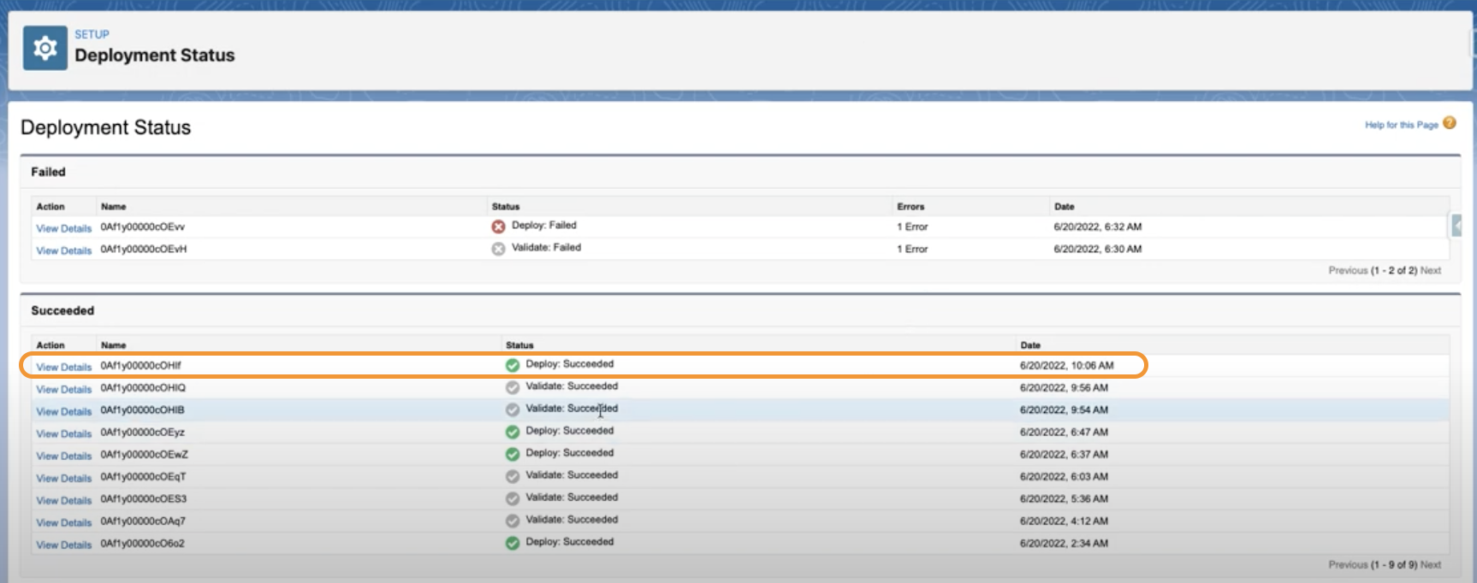Image resolution: width=1477 pixels, height=583 pixels.
Task: Select the date 6/20/2022, 6:32 AM
Action: pyautogui.click(x=1098, y=227)
